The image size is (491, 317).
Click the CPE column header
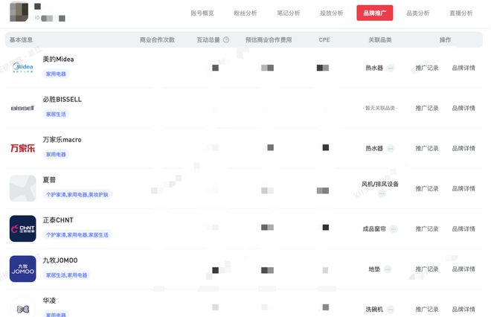click(x=324, y=39)
